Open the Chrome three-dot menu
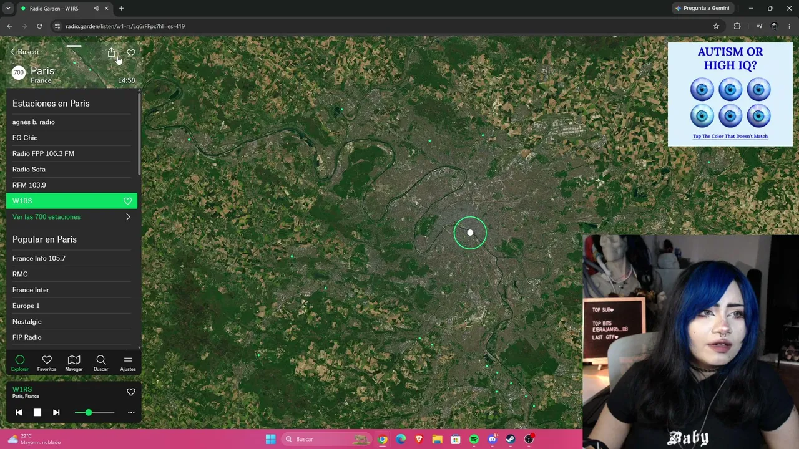The width and height of the screenshot is (799, 449). (x=790, y=26)
